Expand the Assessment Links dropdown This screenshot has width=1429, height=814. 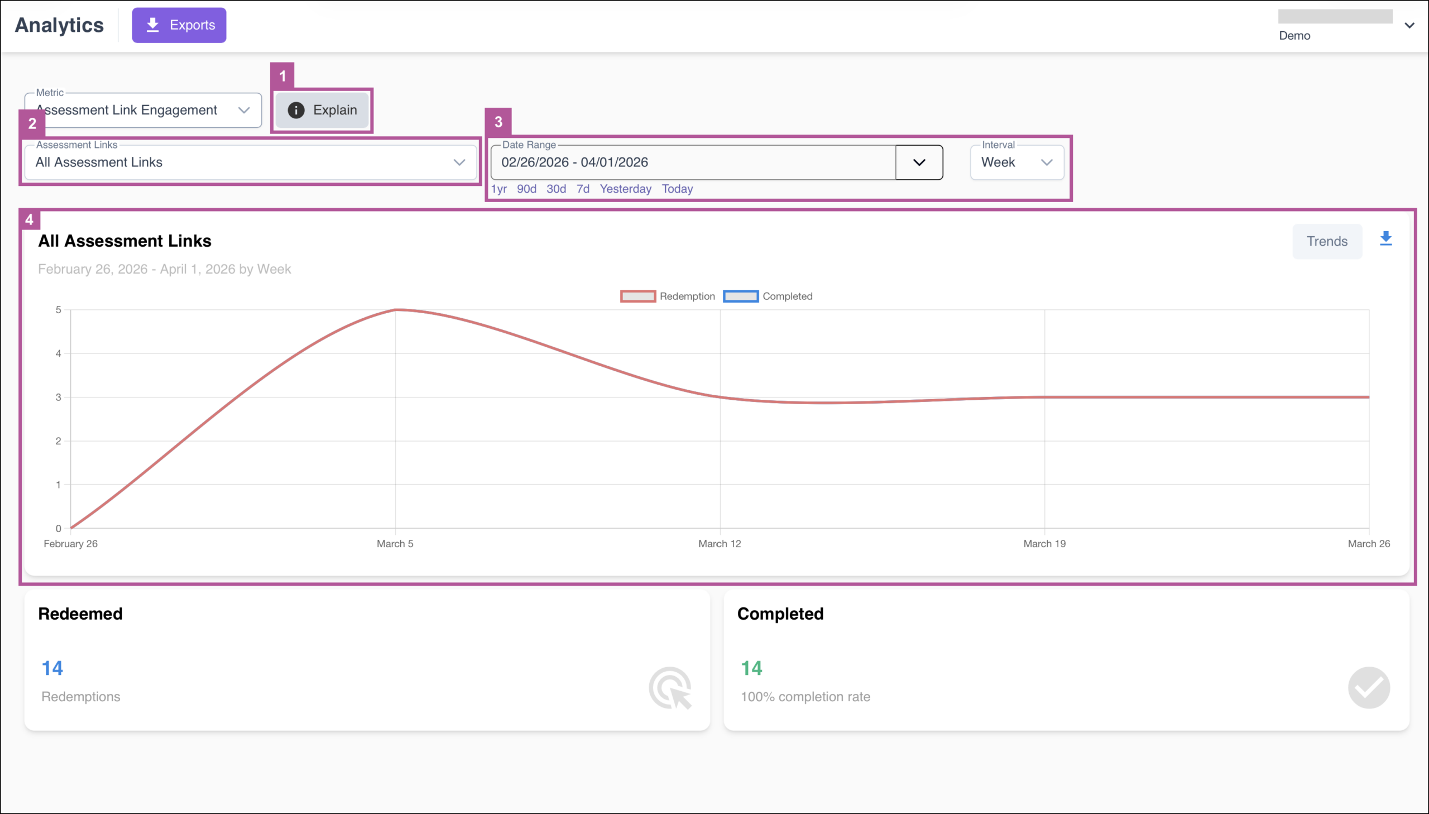click(x=251, y=162)
